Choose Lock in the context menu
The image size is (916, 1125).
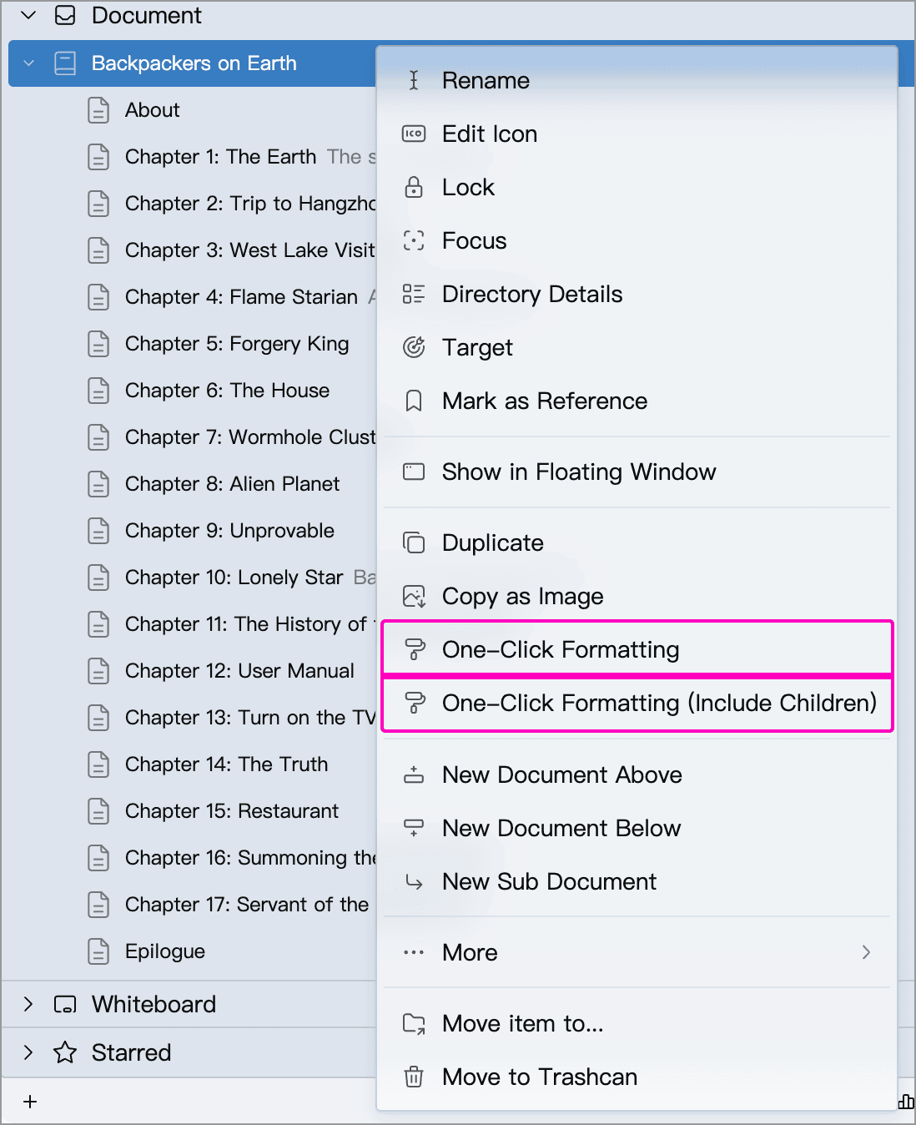point(637,187)
